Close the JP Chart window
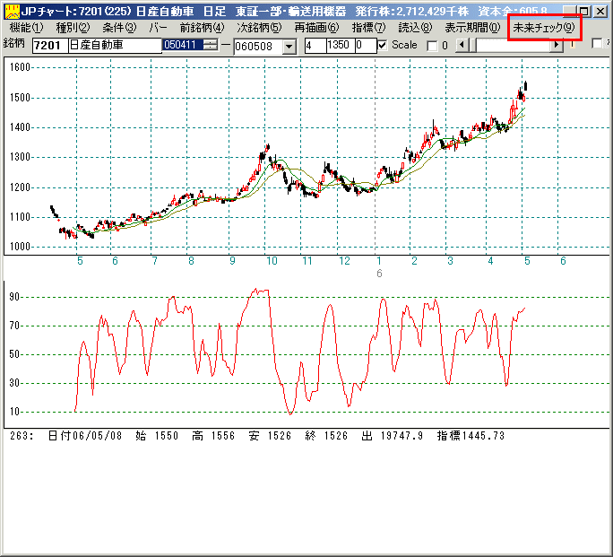Image resolution: width=613 pixels, height=557 pixels. (x=600, y=11)
